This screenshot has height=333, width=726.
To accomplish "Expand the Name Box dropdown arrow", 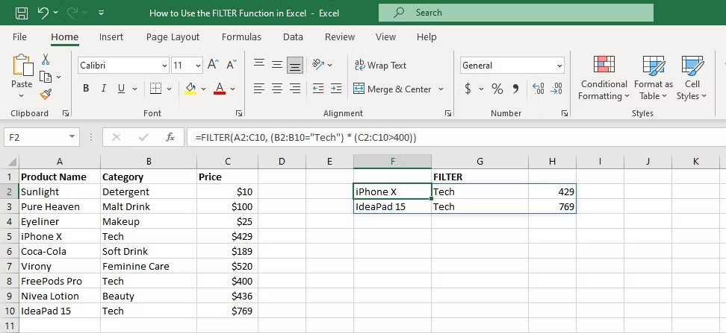I will pos(72,137).
